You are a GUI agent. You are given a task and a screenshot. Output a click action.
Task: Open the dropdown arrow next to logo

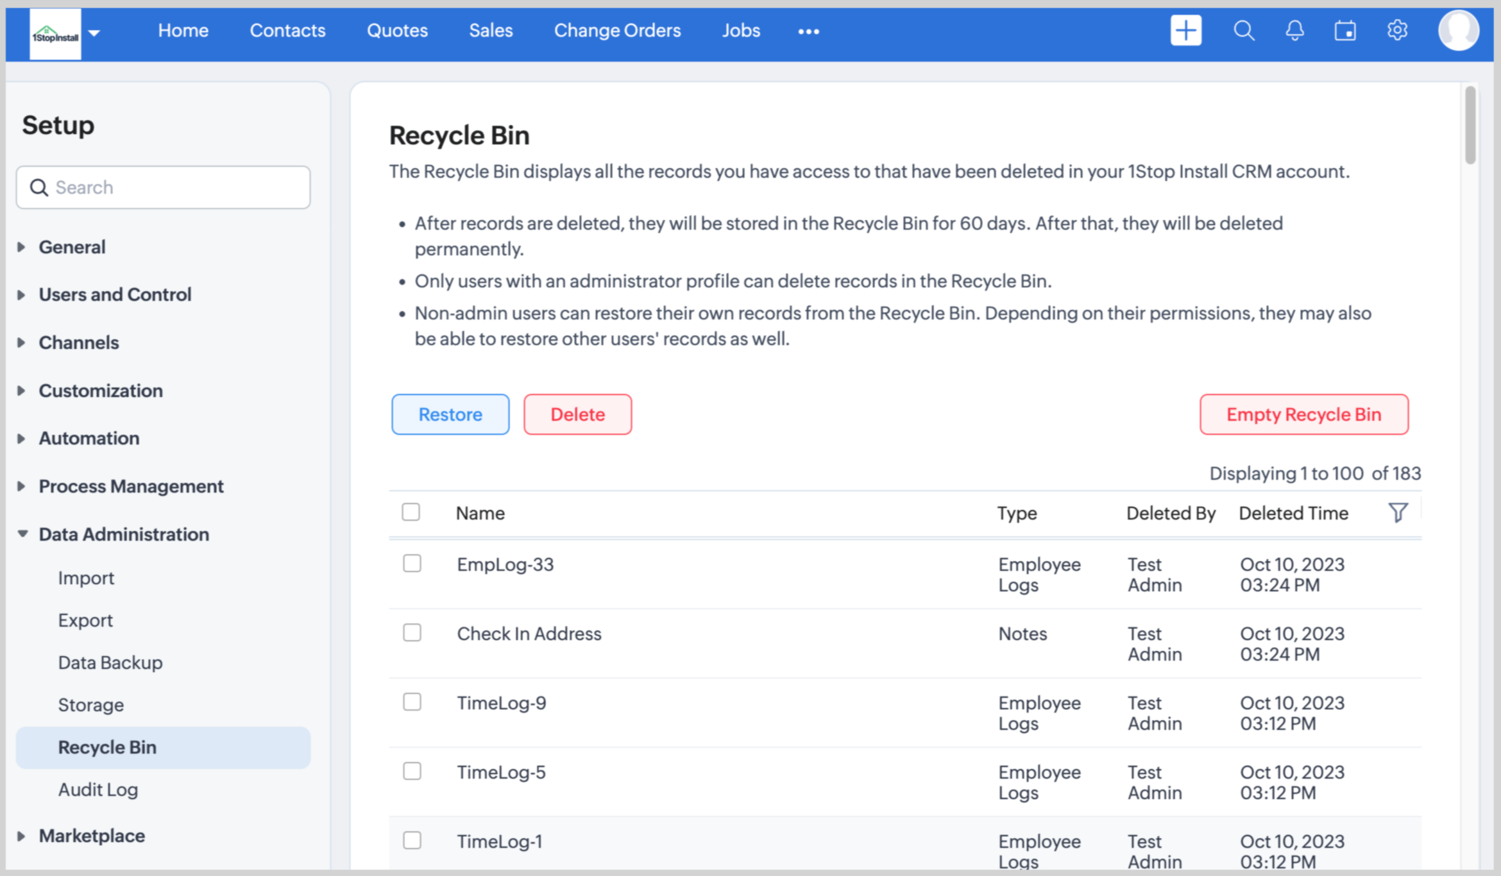[x=94, y=33]
